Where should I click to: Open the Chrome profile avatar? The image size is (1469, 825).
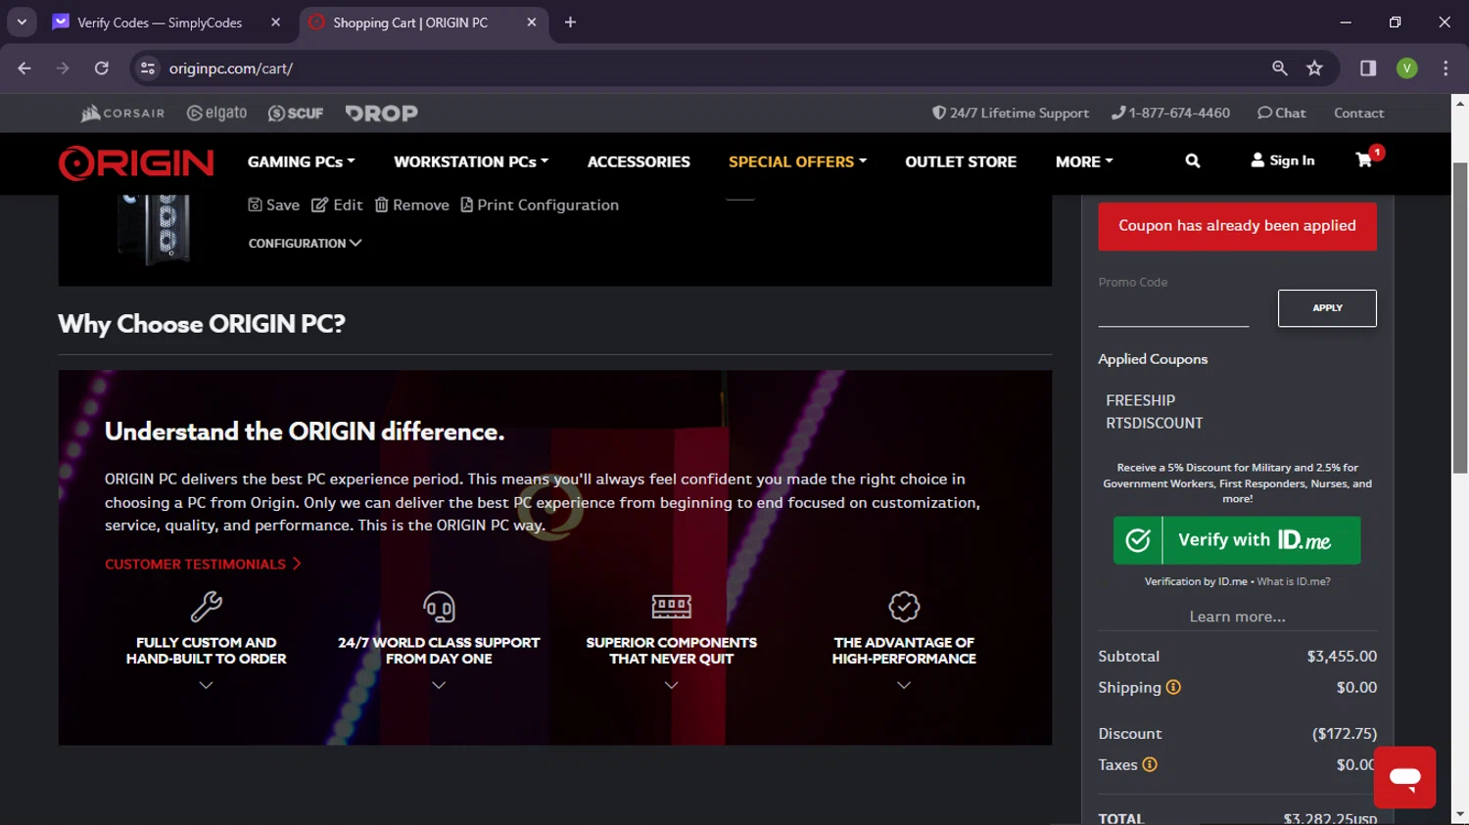[x=1407, y=68]
